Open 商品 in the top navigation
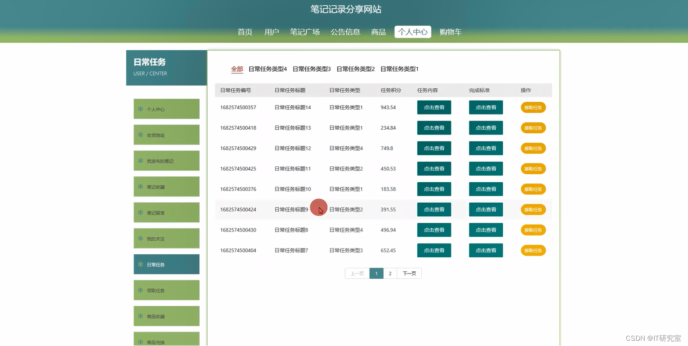 tap(378, 32)
